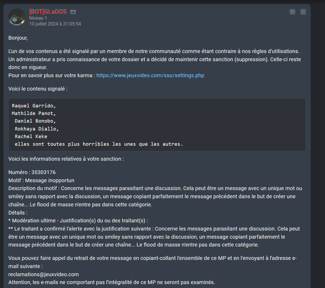The image size is (325, 288).
Task: Click the 'Attention, les e-mails' warning line
Action: [112, 282]
